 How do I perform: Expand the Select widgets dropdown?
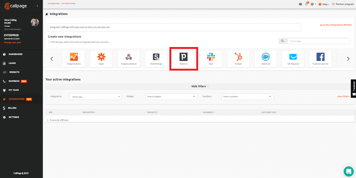click(171, 97)
